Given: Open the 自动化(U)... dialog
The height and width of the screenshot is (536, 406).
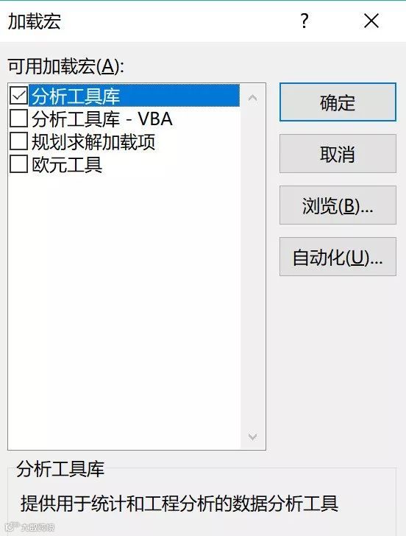Looking at the screenshot, I should coord(338,257).
